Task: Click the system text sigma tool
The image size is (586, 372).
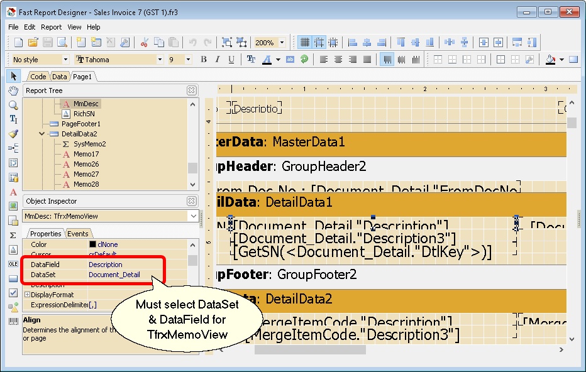Action: pyautogui.click(x=13, y=234)
